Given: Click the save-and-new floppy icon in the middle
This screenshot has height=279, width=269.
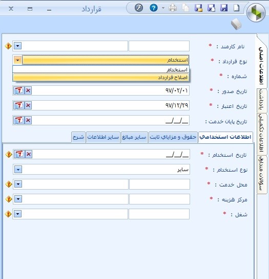Looking at the screenshot, I should point(211,8).
